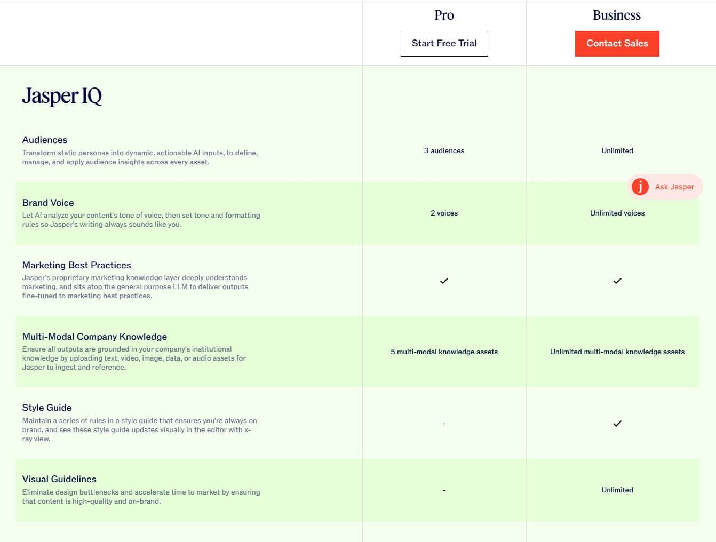Click the '3 audiences' Pro value
Viewport: 716px width, 542px height.
[x=444, y=151]
